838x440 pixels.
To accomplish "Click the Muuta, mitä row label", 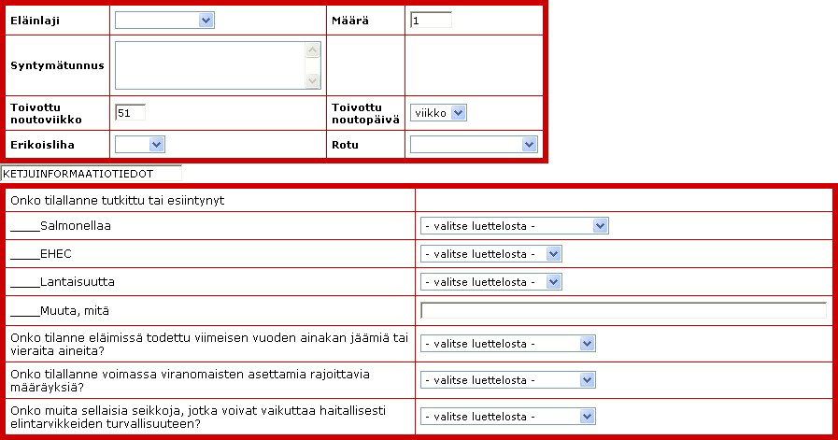I will [x=59, y=311].
